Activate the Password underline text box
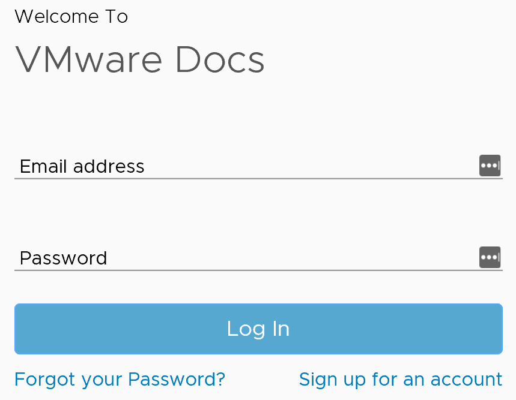The image size is (516, 400). (x=258, y=258)
